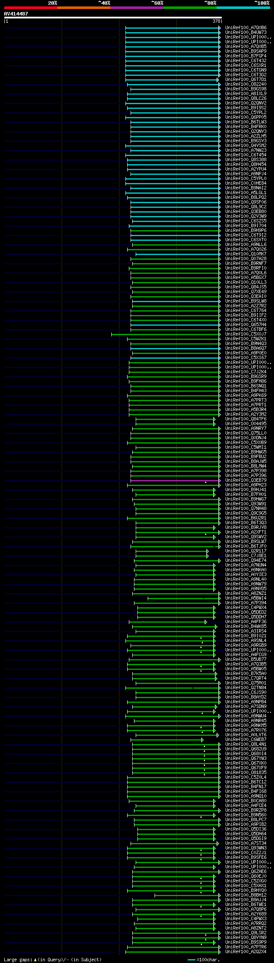Image resolution: width=274 pixels, height=963 pixels.
Task: Select the UniRef100_B8LMW4 label
Action: tap(246, 466)
